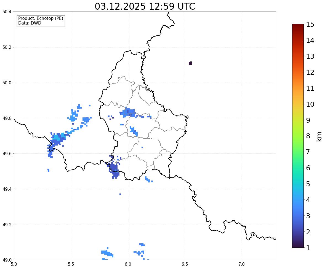Click the green section of the colorbar near 7
The image size is (325, 269).
tap(298, 152)
